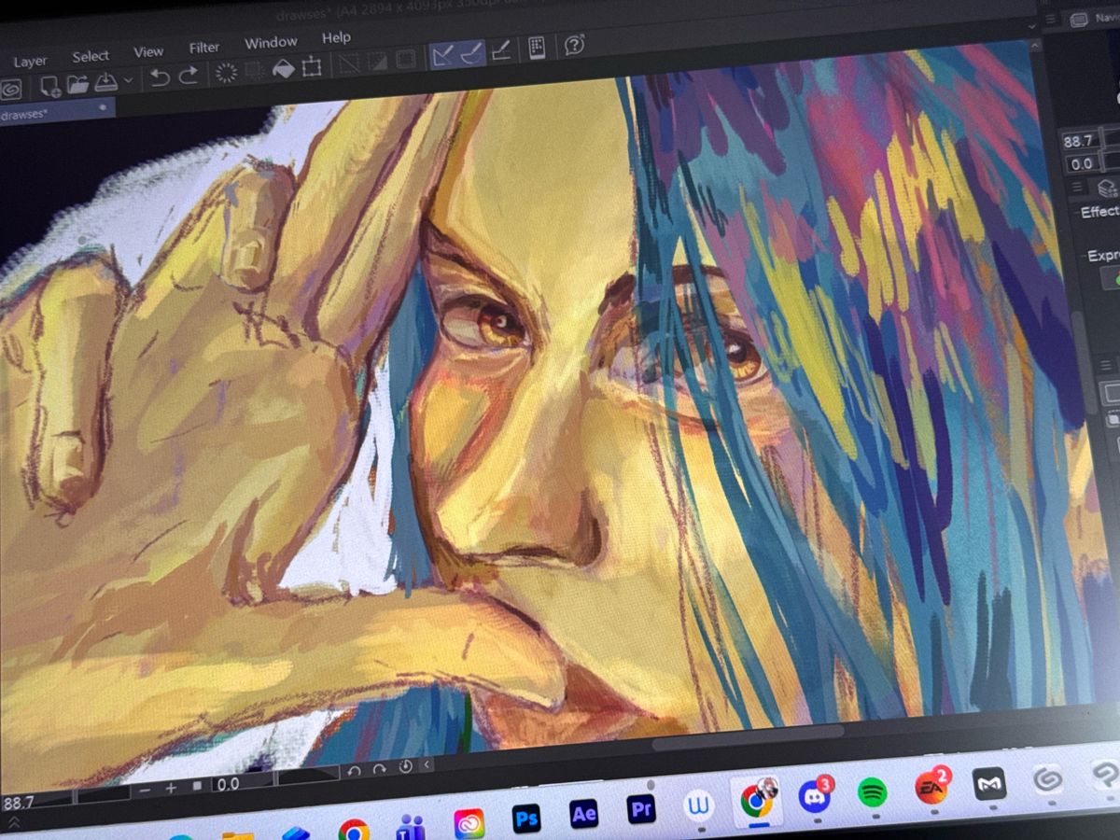
Task: Click the Fill bucket icon in command bar
Action: (283, 68)
